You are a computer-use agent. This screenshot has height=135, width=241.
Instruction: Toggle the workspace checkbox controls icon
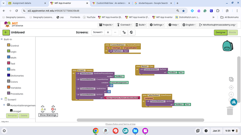[x=231, y=79]
